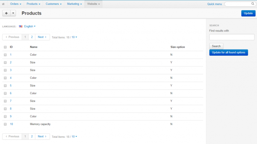Image resolution: width=257 pixels, height=144 pixels.
Task: Go to page 2 in the bottom pagination
Action: click(32, 136)
